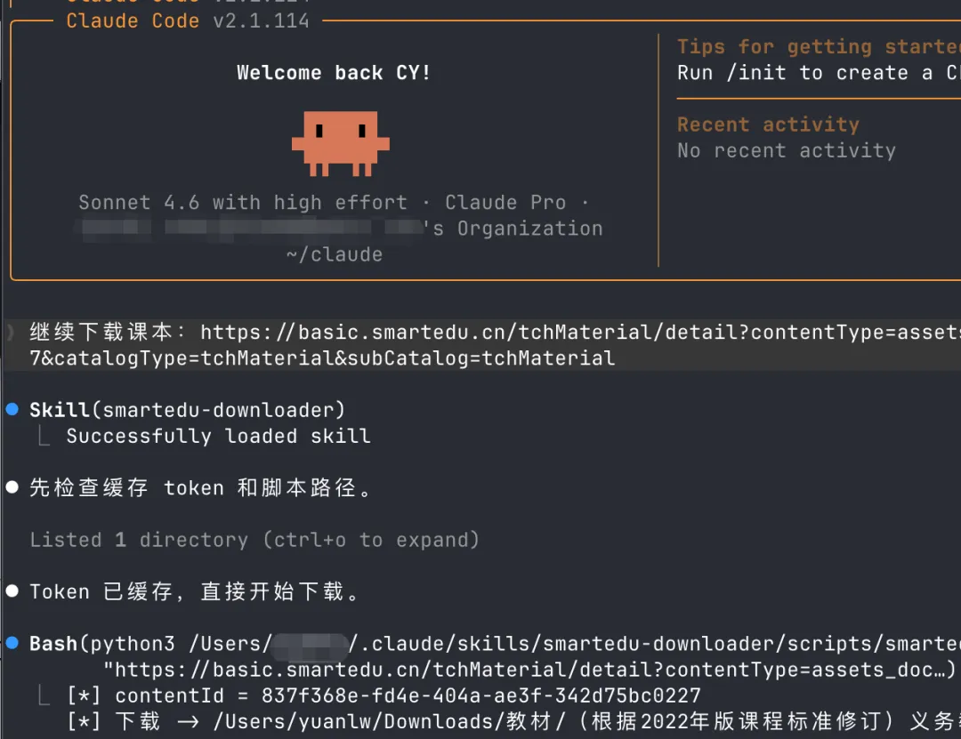Open the smartedu URL in the Bash command
The width and height of the screenshot is (961, 739).
pos(529,669)
